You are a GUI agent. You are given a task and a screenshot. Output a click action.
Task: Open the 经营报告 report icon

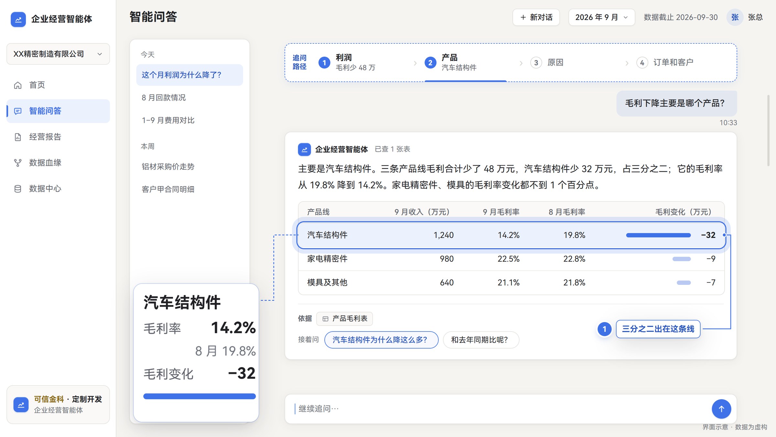18,137
